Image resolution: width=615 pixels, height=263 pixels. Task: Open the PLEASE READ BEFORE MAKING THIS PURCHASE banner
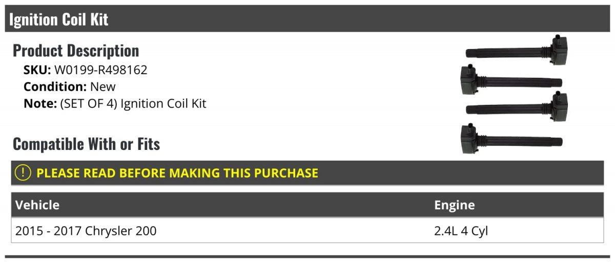pyautogui.click(x=307, y=173)
